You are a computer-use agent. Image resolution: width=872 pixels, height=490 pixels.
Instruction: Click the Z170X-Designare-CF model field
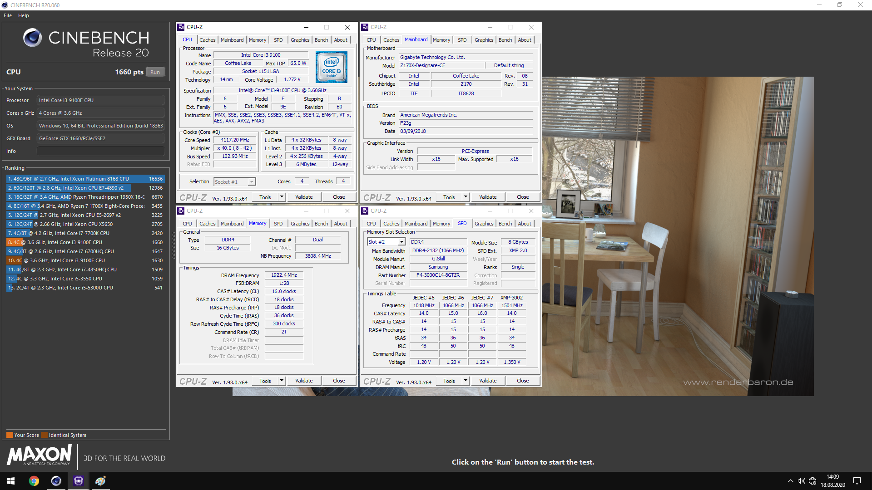point(441,66)
